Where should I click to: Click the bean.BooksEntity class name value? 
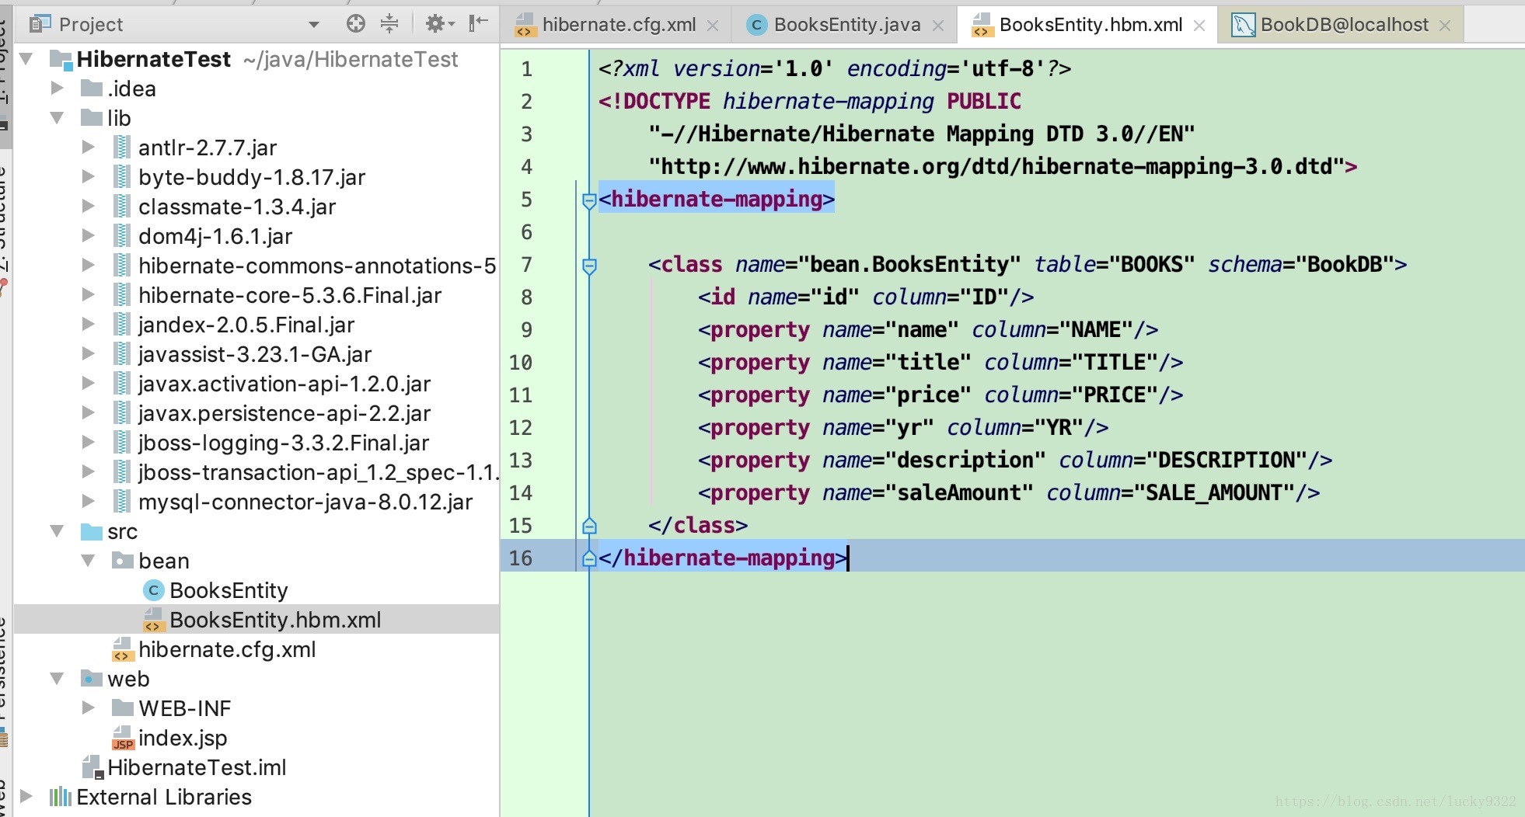tap(909, 264)
